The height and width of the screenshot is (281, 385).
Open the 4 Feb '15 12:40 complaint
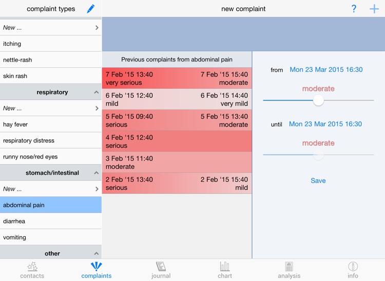click(x=177, y=142)
